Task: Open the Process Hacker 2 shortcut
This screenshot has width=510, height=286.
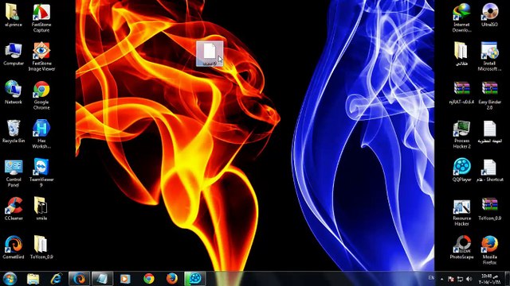Action: tap(461, 134)
